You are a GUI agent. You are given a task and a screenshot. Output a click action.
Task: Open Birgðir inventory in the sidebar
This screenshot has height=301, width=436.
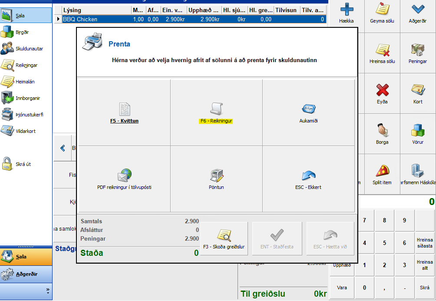(x=22, y=32)
